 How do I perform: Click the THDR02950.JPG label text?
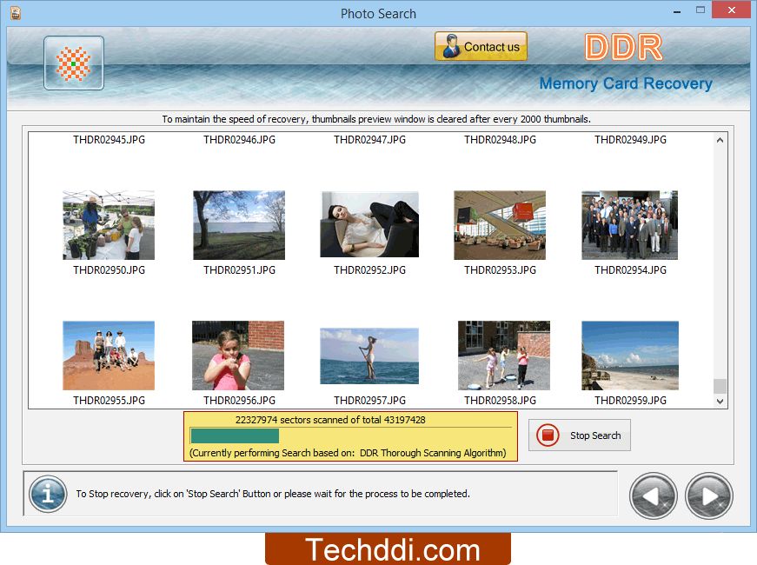[110, 270]
